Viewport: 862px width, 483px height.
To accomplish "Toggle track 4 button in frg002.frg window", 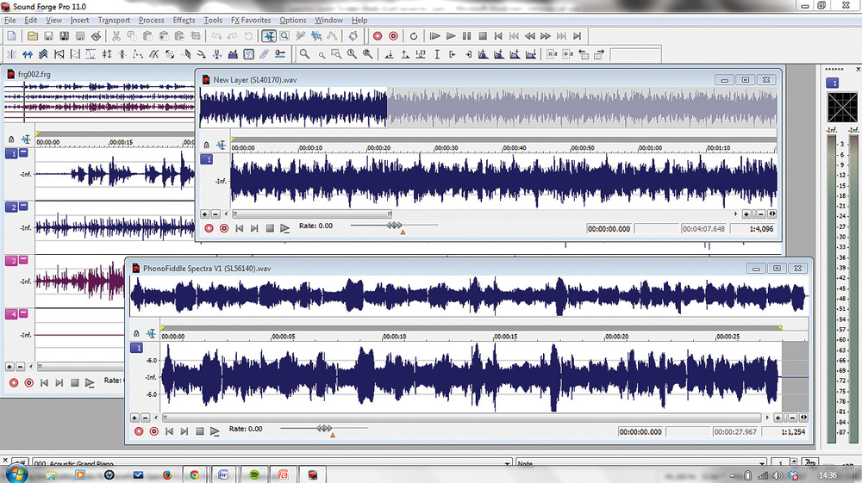I will click(11, 314).
